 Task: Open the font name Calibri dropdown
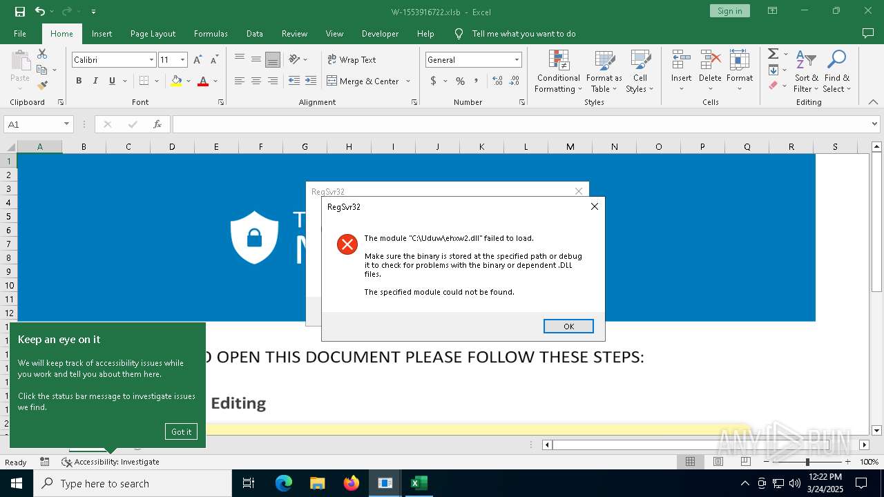coord(151,60)
